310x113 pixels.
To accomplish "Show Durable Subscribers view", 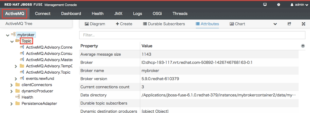I will pos(164,24).
